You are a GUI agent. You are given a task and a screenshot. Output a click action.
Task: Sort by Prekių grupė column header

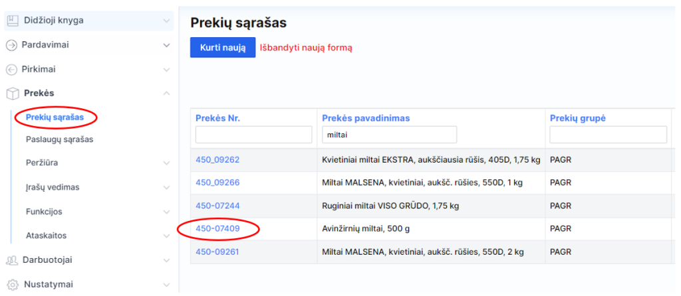[578, 118]
